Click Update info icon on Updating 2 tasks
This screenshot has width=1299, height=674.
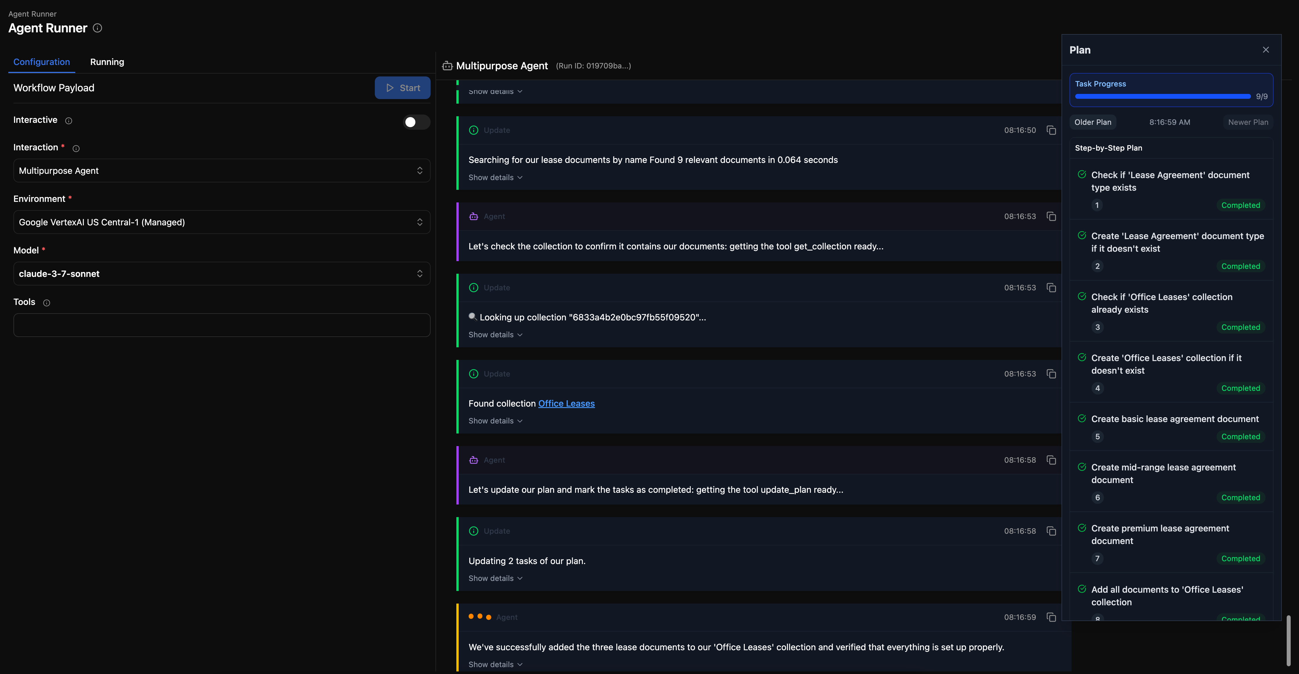point(474,531)
